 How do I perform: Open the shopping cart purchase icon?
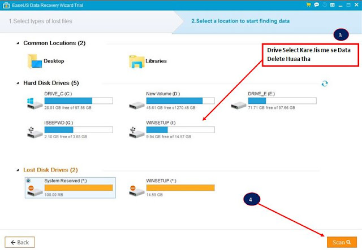(308, 5)
